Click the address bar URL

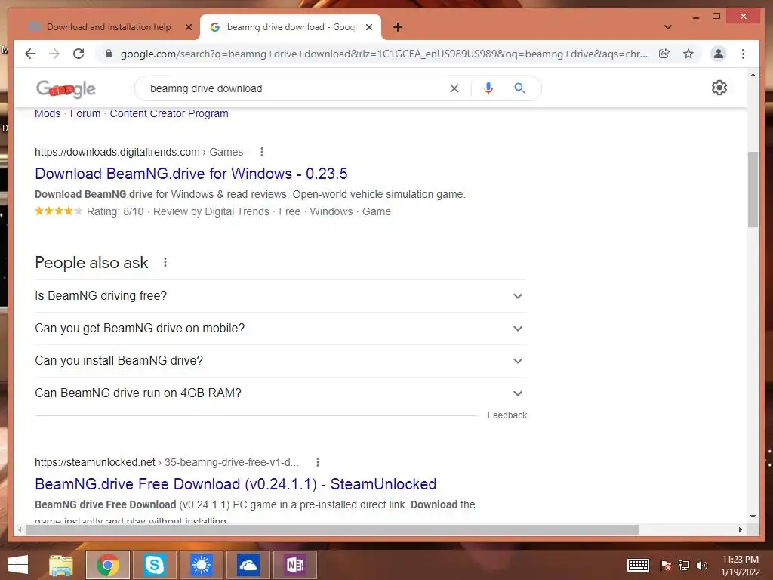point(383,54)
